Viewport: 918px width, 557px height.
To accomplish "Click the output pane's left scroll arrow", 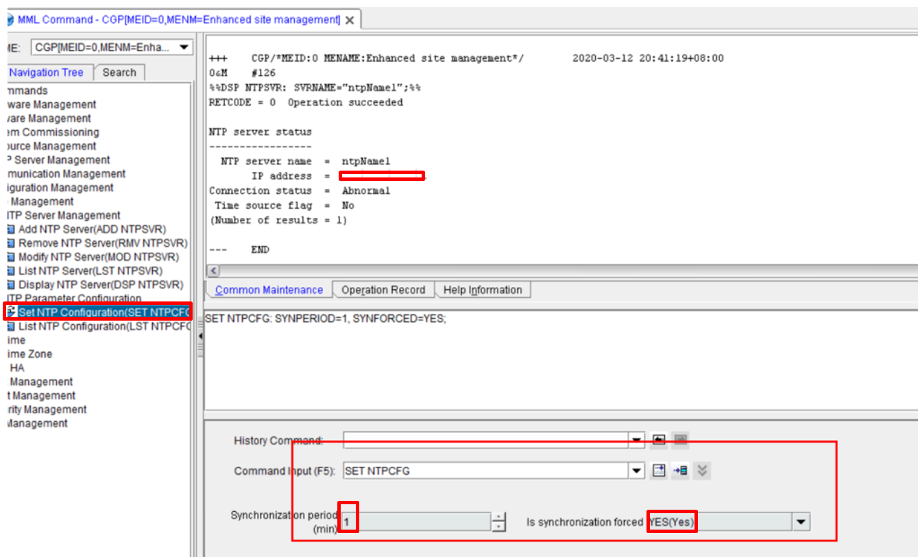I will click(213, 271).
